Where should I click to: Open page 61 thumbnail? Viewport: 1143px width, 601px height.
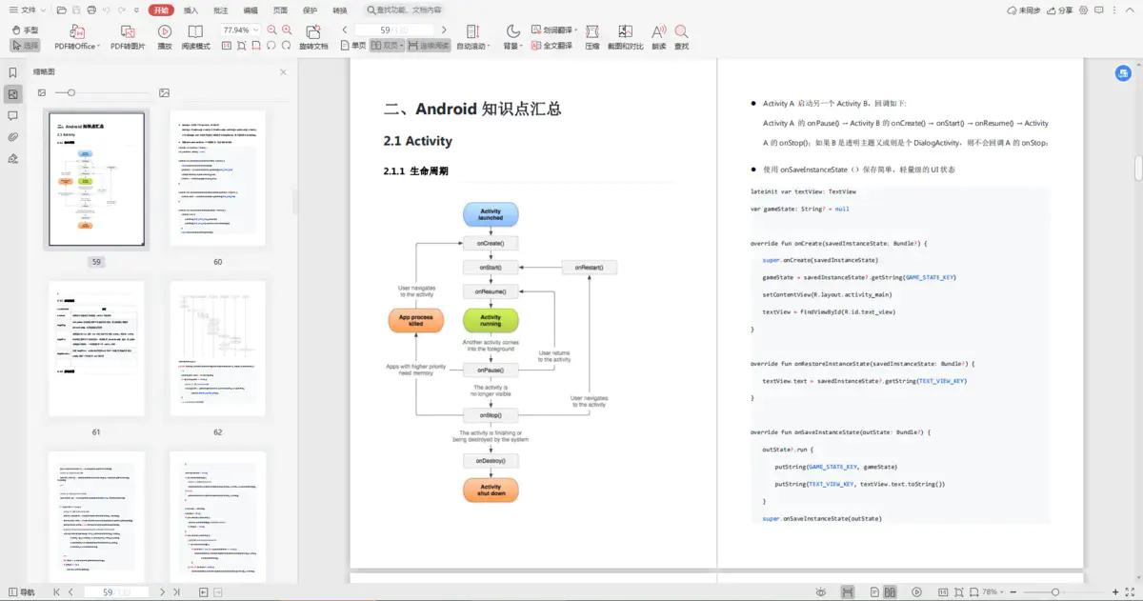click(x=96, y=349)
